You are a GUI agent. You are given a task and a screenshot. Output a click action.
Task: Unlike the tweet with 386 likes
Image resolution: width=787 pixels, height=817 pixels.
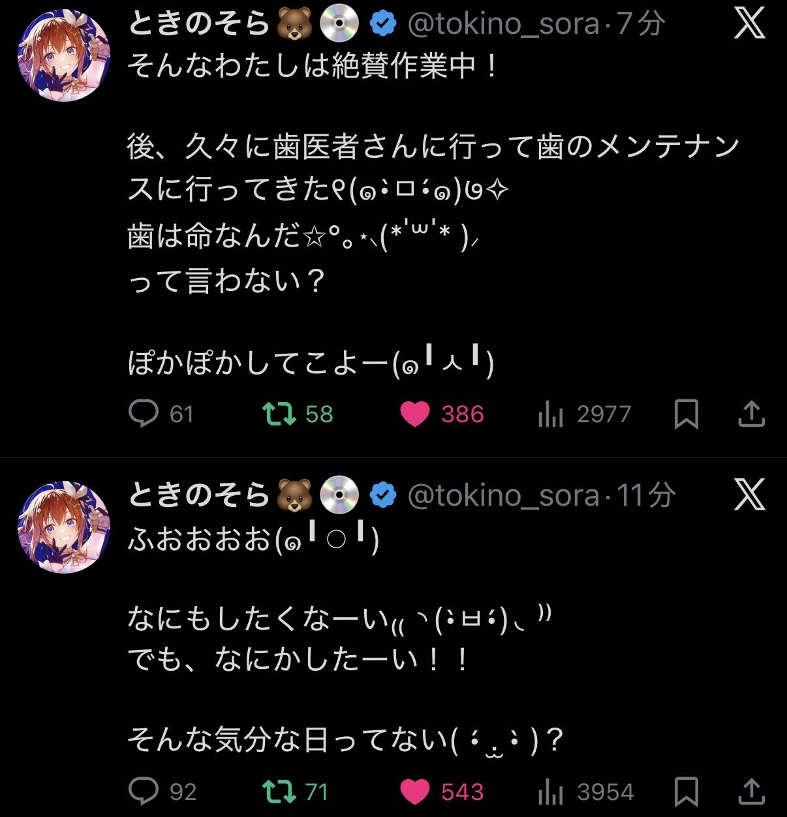tap(415, 414)
